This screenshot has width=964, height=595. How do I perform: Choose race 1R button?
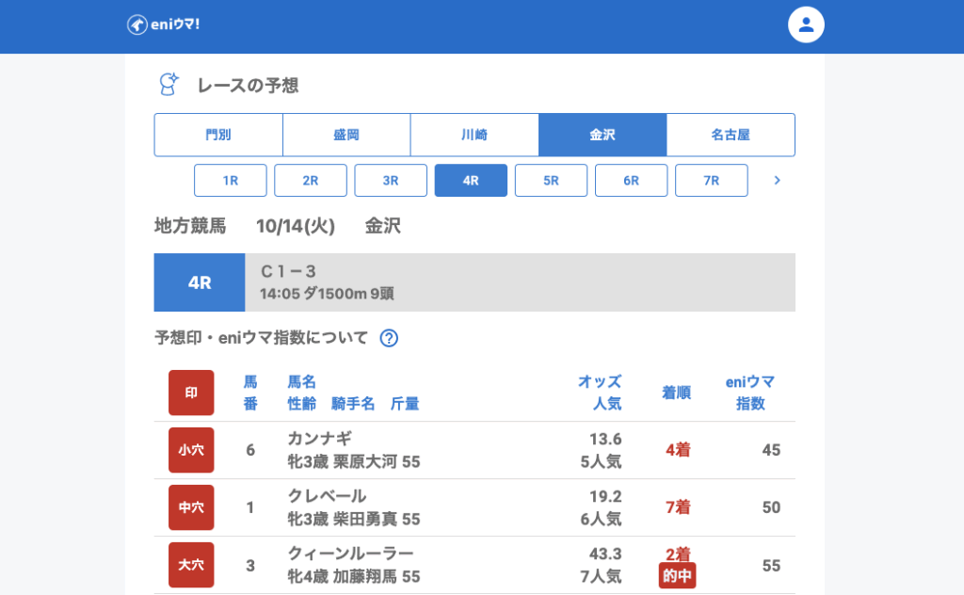point(231,181)
